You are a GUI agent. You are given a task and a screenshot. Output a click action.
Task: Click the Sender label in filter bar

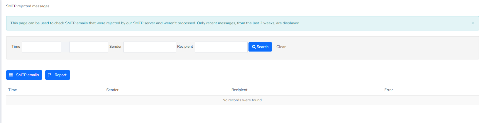(x=115, y=47)
